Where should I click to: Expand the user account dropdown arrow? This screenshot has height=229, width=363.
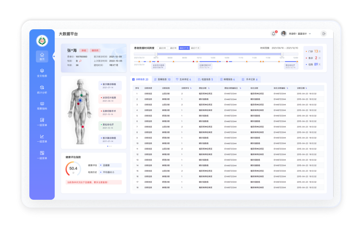(310, 33)
